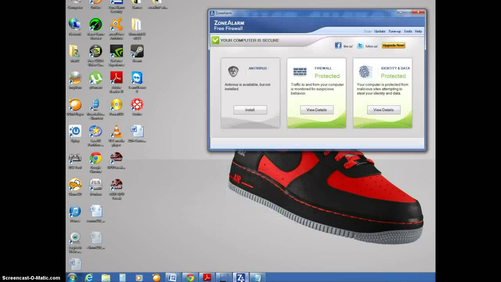Click 'YOUR COMPUTER IS SECURE' status text
Viewport: 501px width, 282px height.
[x=250, y=40]
